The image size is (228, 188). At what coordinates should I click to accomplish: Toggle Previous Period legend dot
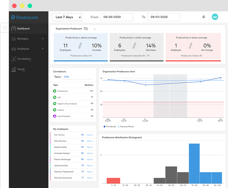point(119,126)
